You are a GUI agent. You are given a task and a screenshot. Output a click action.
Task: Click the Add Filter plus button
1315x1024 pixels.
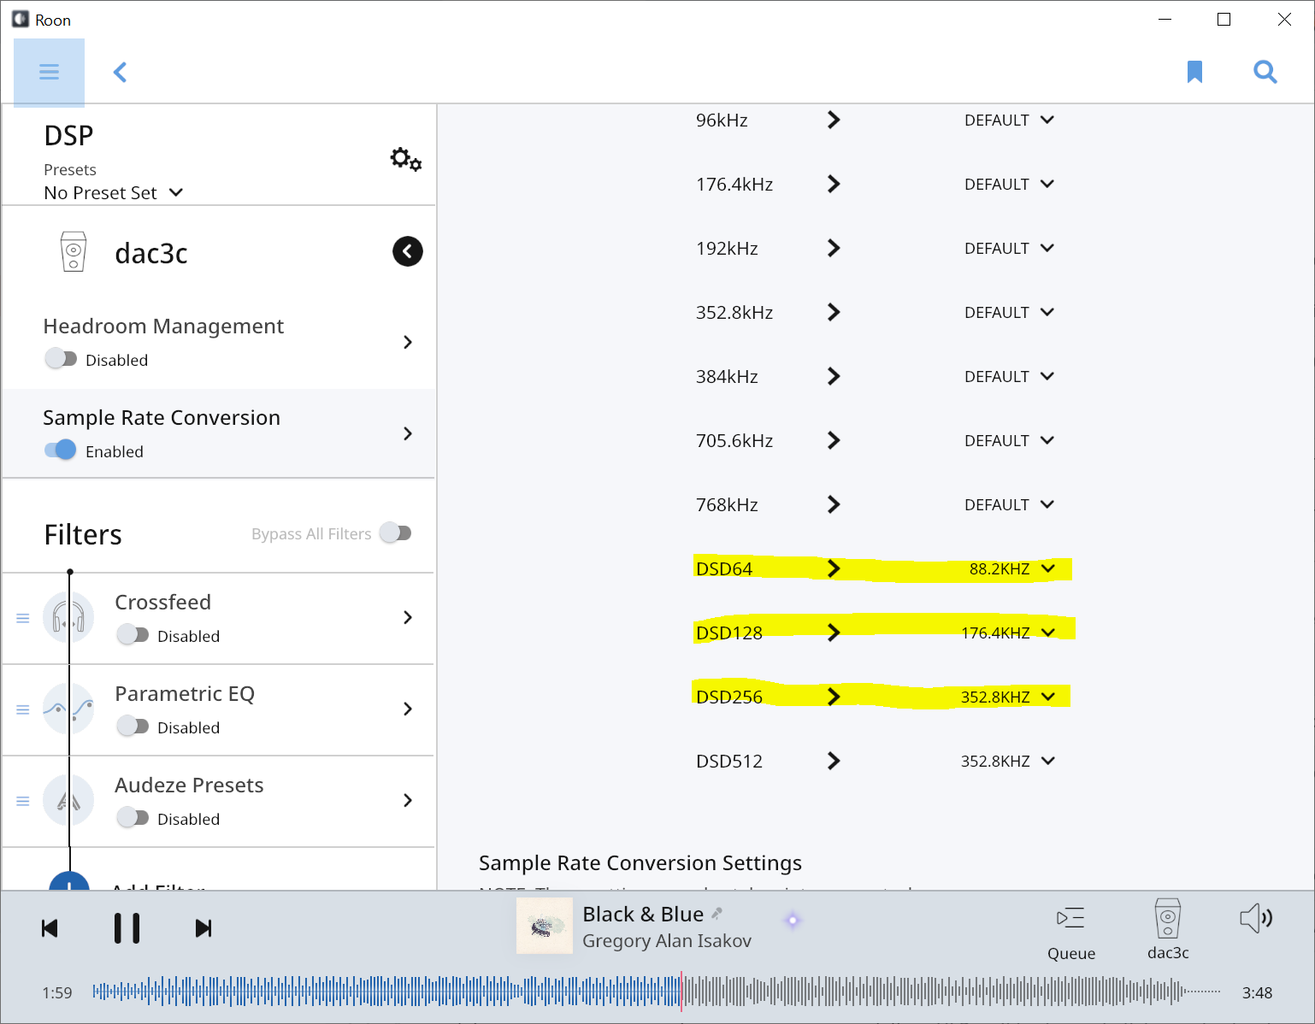click(69, 881)
